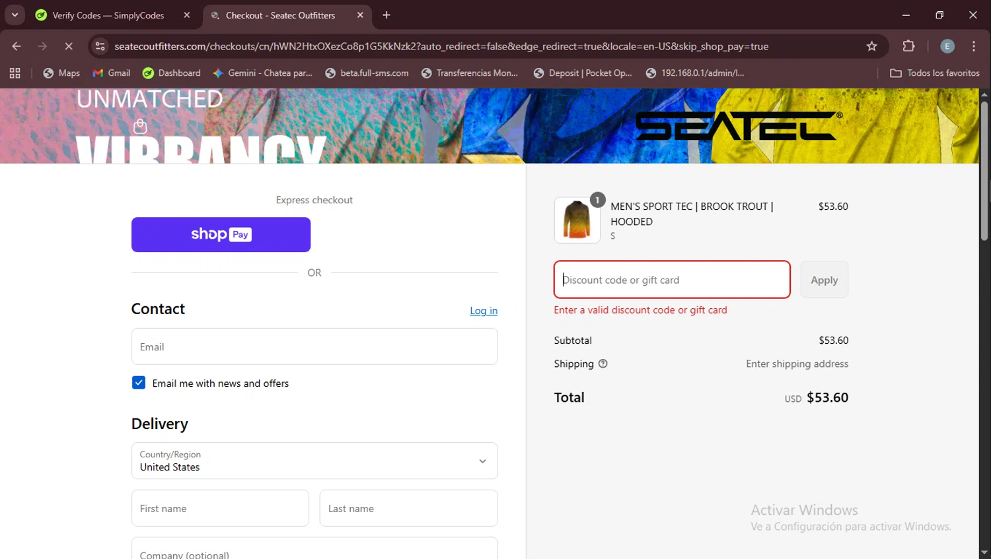
Task: Expand the Country/Region dropdown
Action: (x=314, y=461)
